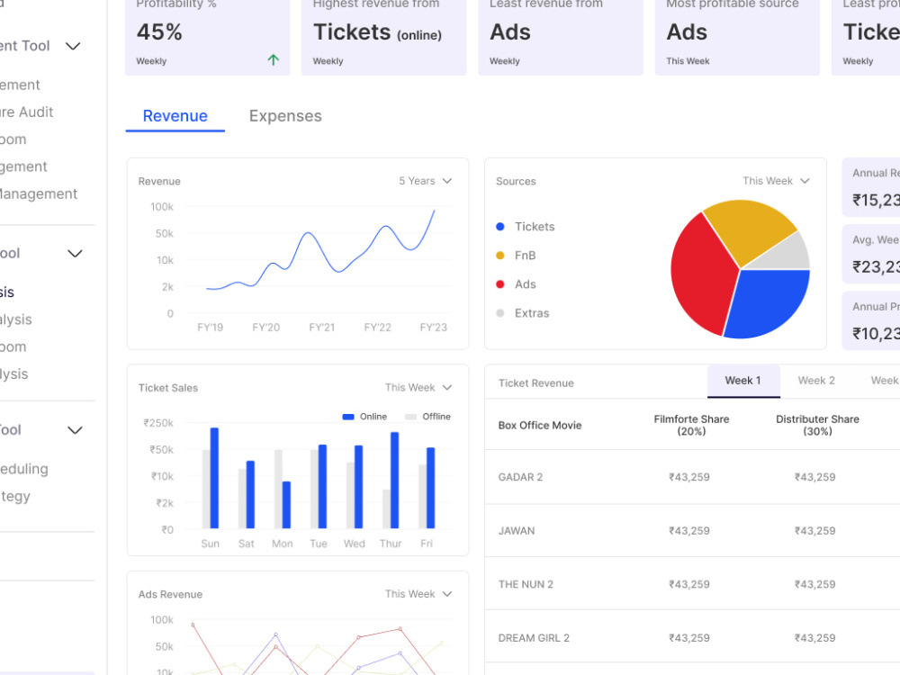Open the 're Audit' sidebar item
The image size is (900, 675).
click(26, 112)
